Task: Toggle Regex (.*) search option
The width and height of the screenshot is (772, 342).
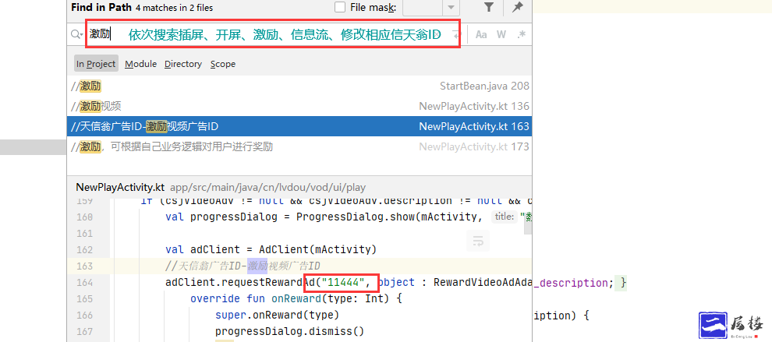Action: point(522,34)
